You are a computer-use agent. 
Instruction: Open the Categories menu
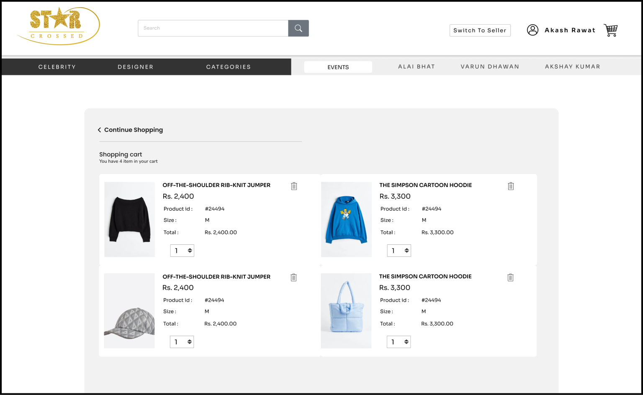point(228,67)
